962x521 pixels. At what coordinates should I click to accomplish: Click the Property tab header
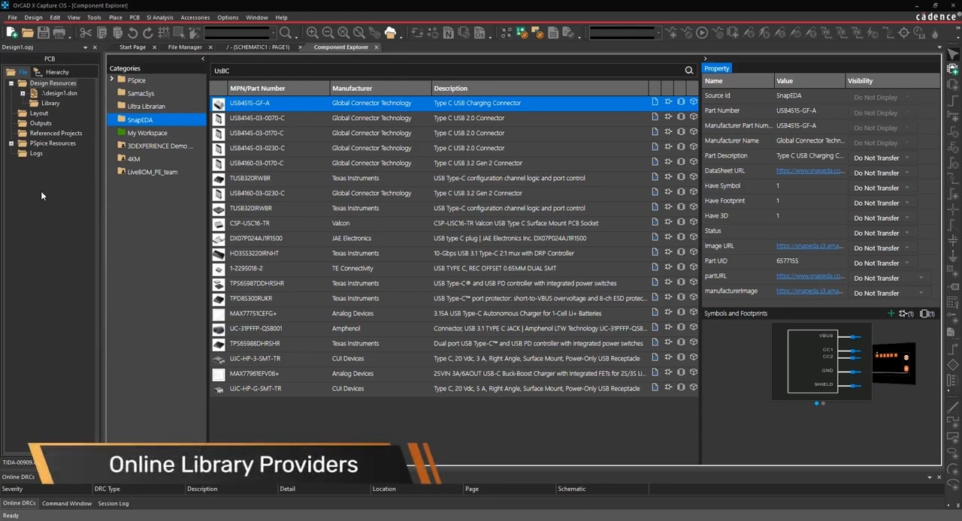(x=716, y=68)
